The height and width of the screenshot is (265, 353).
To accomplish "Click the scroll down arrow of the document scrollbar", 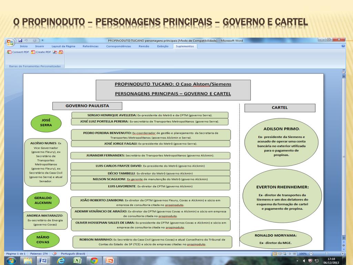I will point(344,238).
